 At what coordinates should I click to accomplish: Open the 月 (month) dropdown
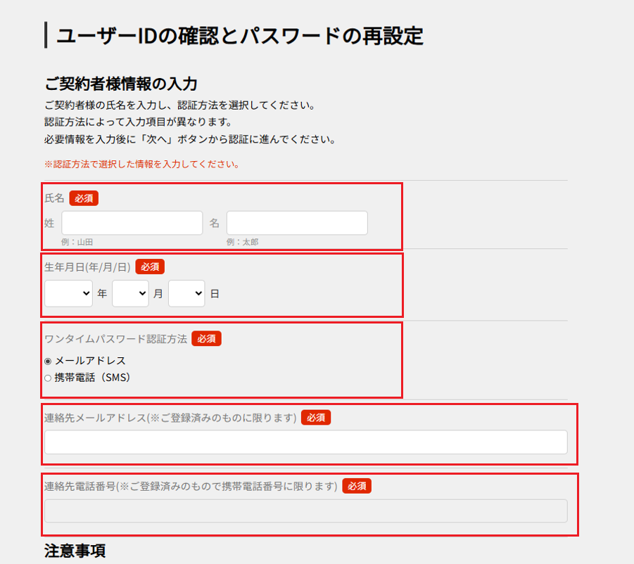tap(130, 293)
